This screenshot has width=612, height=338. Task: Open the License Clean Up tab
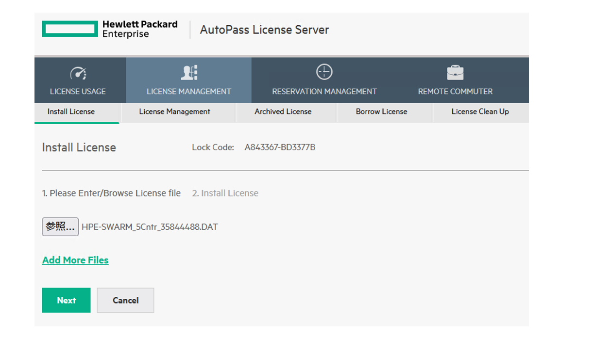[x=480, y=112]
